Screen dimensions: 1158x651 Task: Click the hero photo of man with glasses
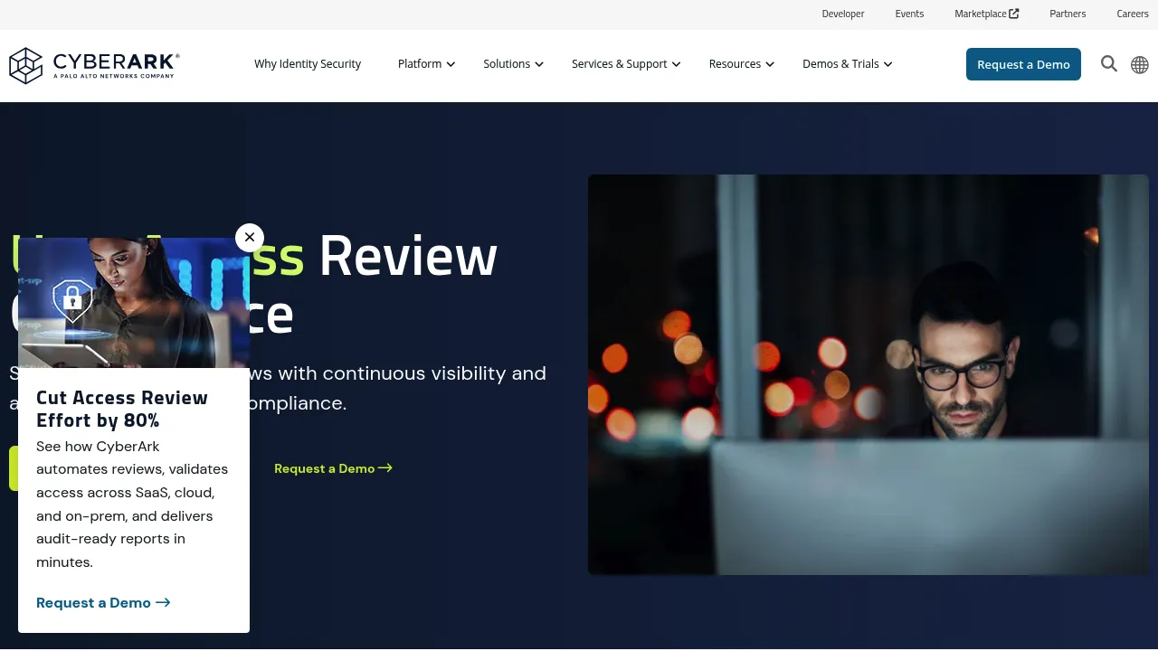[x=868, y=375]
